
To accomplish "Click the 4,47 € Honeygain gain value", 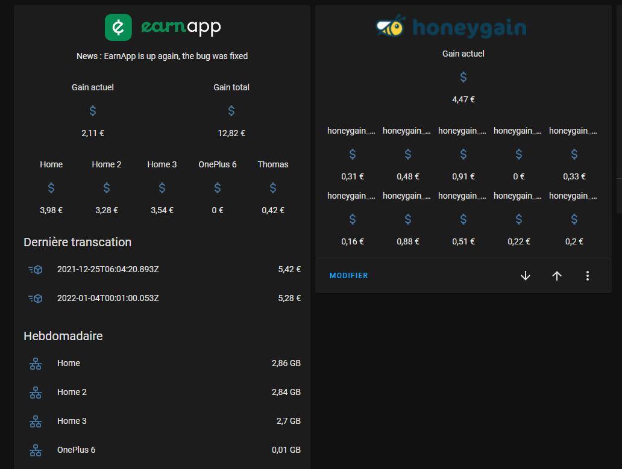I will 463,99.
